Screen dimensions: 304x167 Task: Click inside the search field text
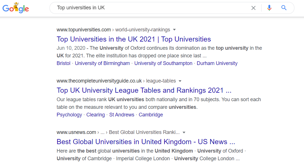click(x=81, y=8)
